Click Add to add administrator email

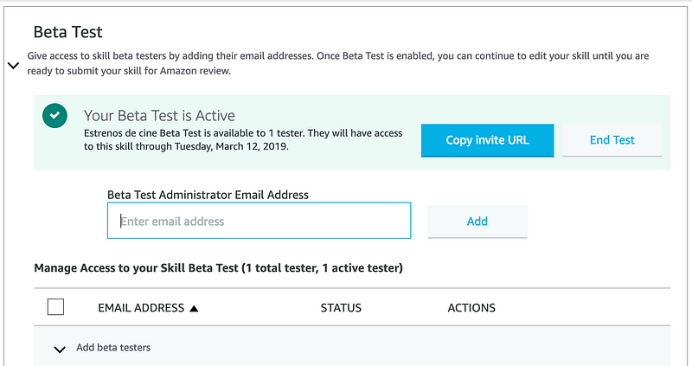click(x=477, y=221)
